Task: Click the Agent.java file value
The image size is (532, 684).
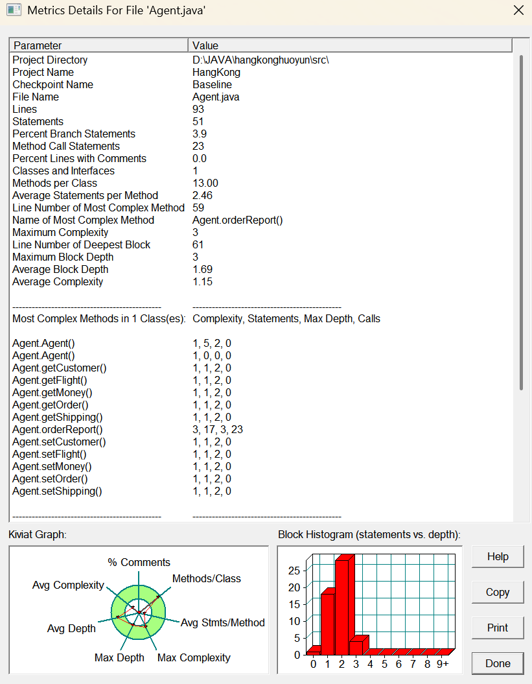Action: 216,97
